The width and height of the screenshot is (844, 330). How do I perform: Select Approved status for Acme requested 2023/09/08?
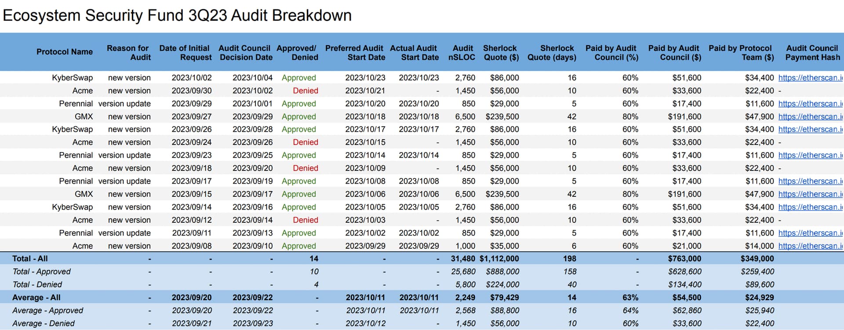299,246
